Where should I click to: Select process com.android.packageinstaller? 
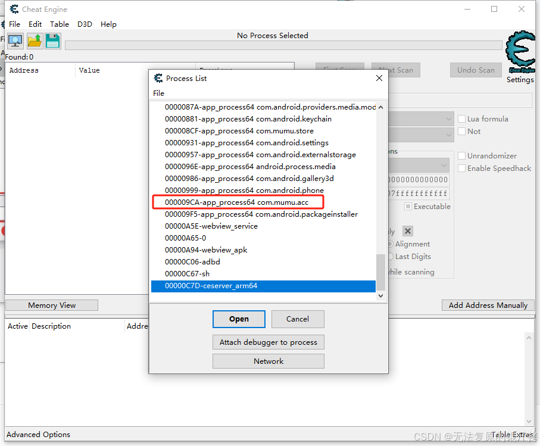pyautogui.click(x=263, y=214)
